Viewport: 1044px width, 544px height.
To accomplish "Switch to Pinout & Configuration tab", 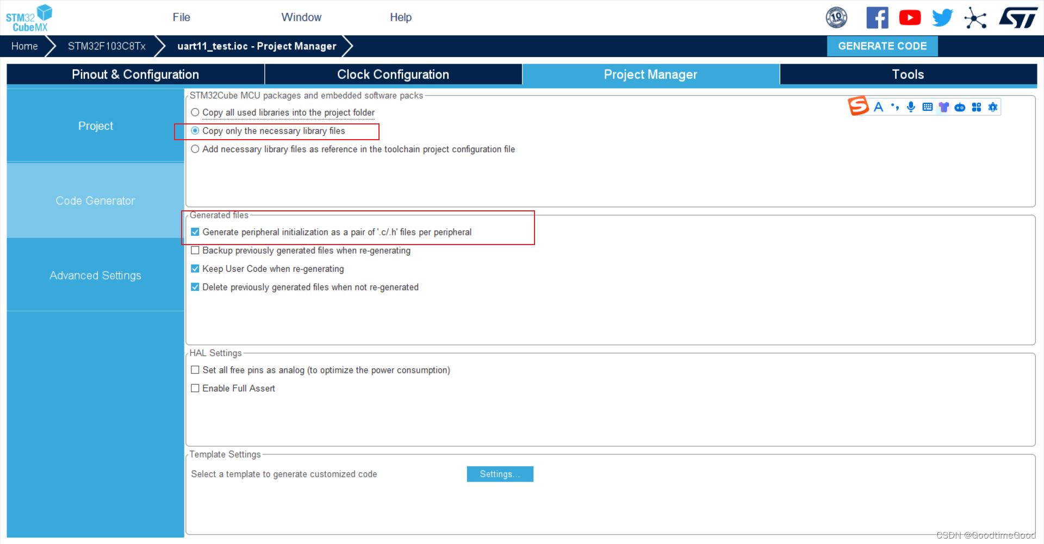I will point(135,74).
